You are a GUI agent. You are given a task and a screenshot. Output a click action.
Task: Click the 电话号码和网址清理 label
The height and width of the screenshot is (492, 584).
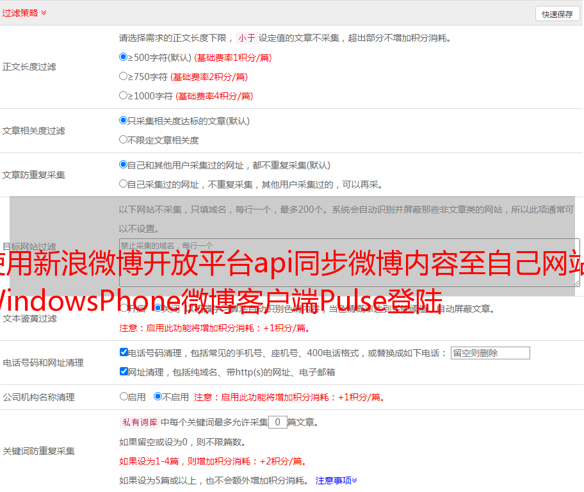pyautogui.click(x=43, y=363)
